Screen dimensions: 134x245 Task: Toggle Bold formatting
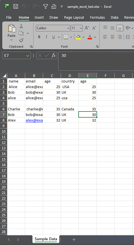[x=39, y=37]
